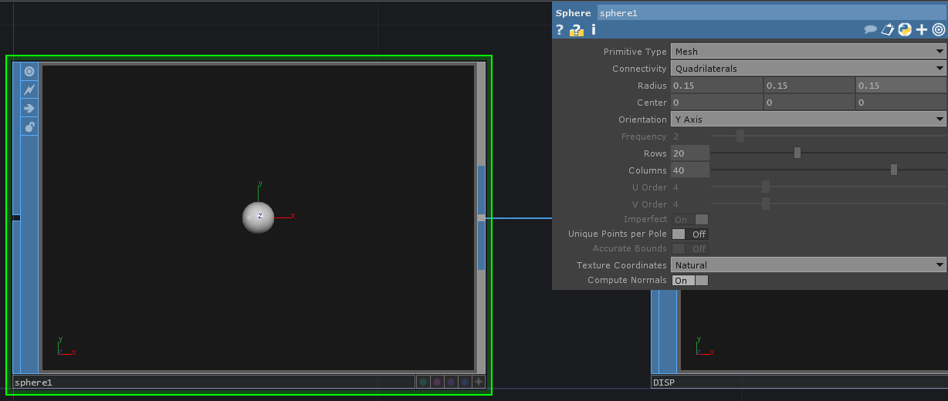Screen dimensions: 948x401
Task: Open the comment speech bubble icon
Action: point(870,30)
